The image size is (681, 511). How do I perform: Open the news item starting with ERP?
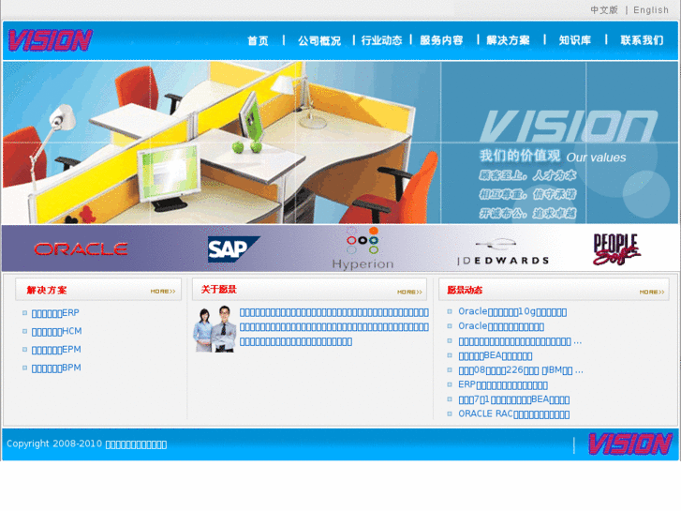(x=503, y=384)
